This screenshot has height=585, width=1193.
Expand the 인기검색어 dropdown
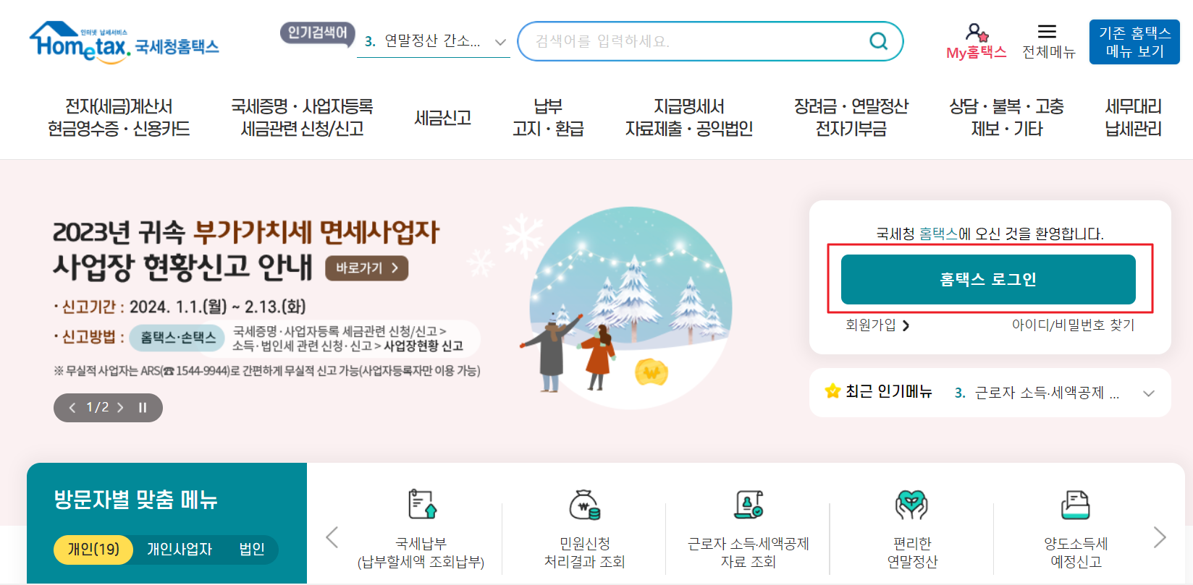[500, 42]
